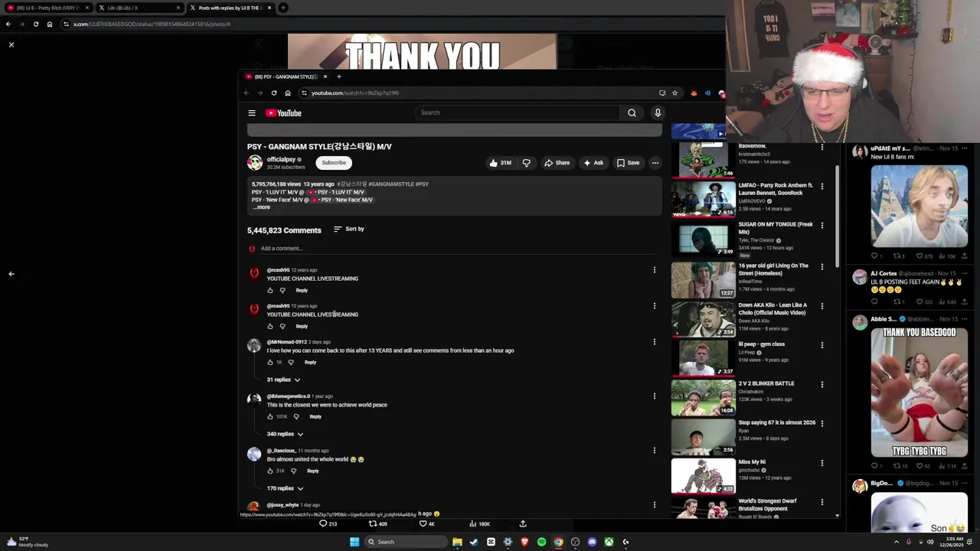This screenshot has width=980, height=551.
Task: Click the YouTube logo
Action: [x=284, y=113]
